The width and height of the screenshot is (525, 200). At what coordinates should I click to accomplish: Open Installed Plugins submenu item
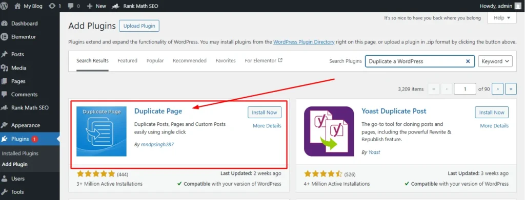tap(20, 153)
